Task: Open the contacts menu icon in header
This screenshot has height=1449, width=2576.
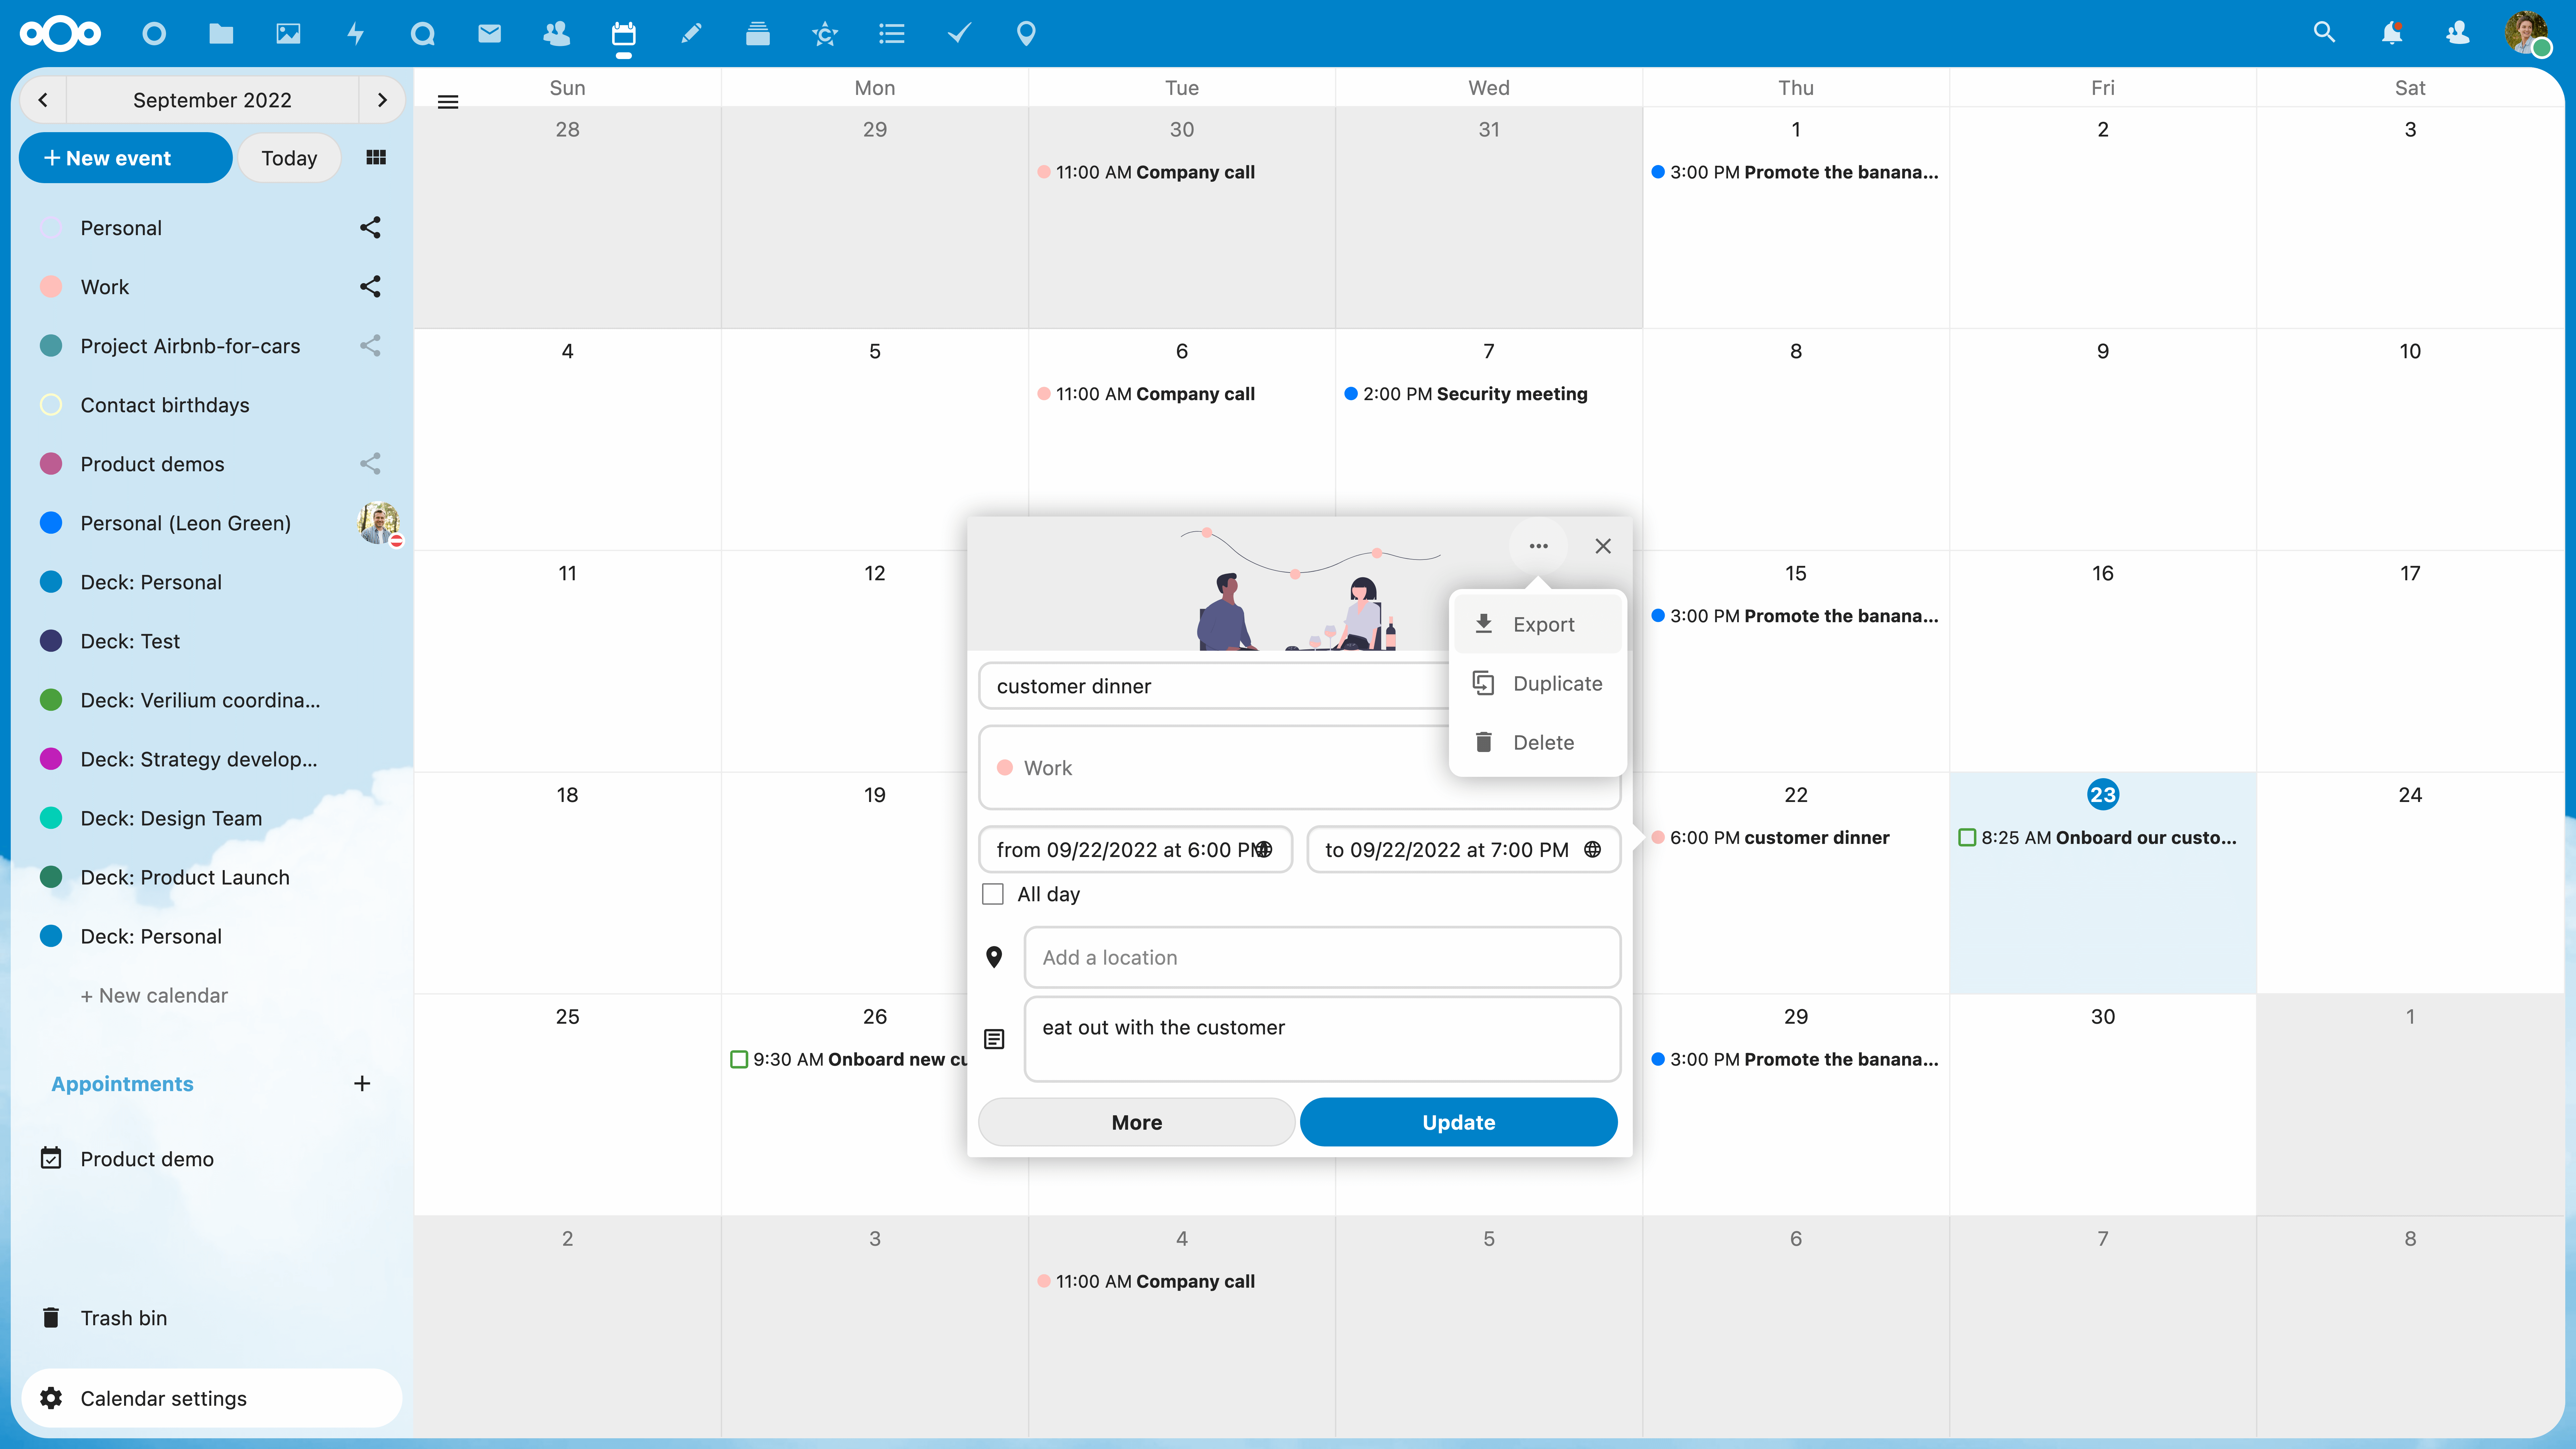Action: pyautogui.click(x=2458, y=33)
